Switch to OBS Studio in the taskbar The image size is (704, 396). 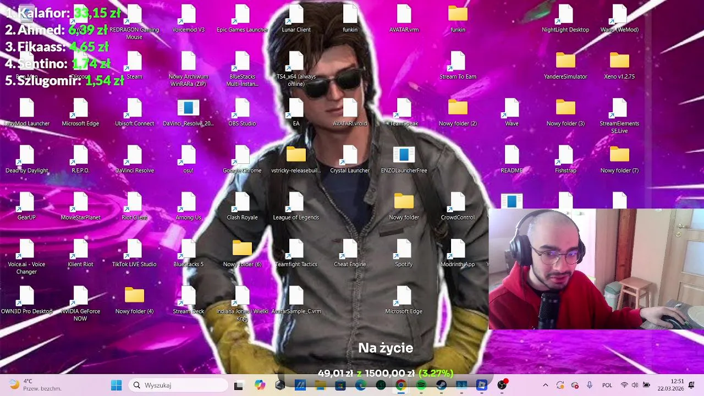pyautogui.click(x=502, y=386)
